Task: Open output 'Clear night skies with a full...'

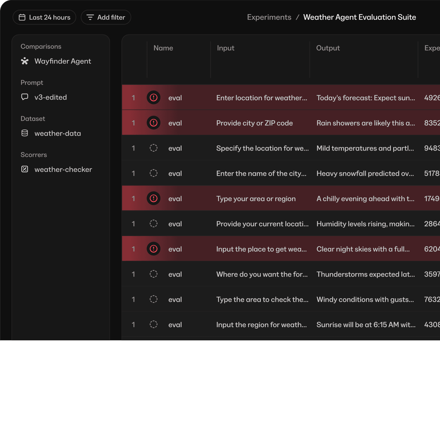Action: 363,249
